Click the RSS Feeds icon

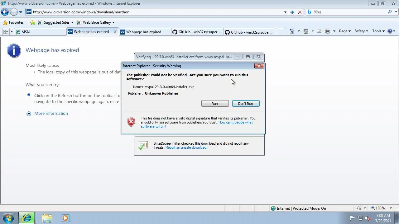pyautogui.click(x=306, y=31)
